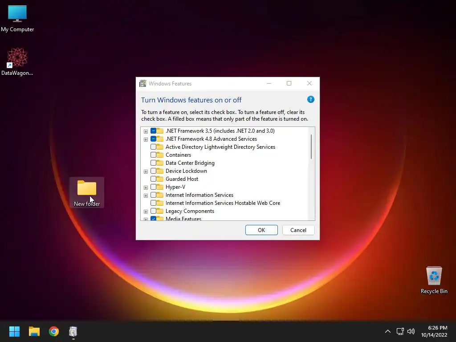
Task: Enable the Data Center Bridging checkbox
Action: coord(153,163)
